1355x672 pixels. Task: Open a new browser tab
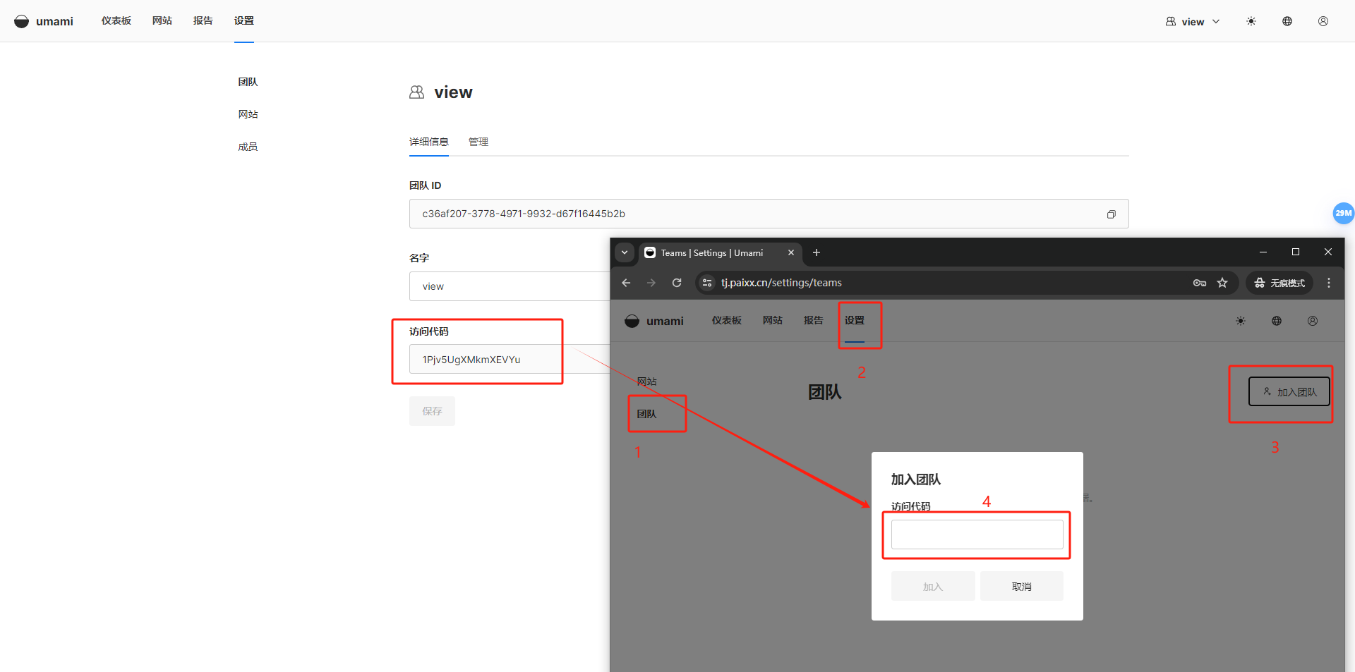tap(816, 252)
